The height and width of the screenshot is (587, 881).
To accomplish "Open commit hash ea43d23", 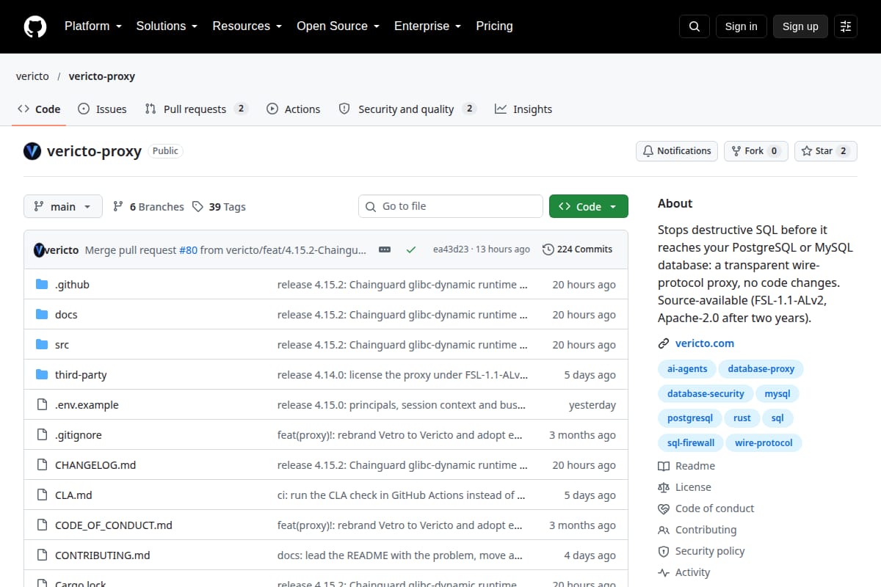I will (x=451, y=249).
